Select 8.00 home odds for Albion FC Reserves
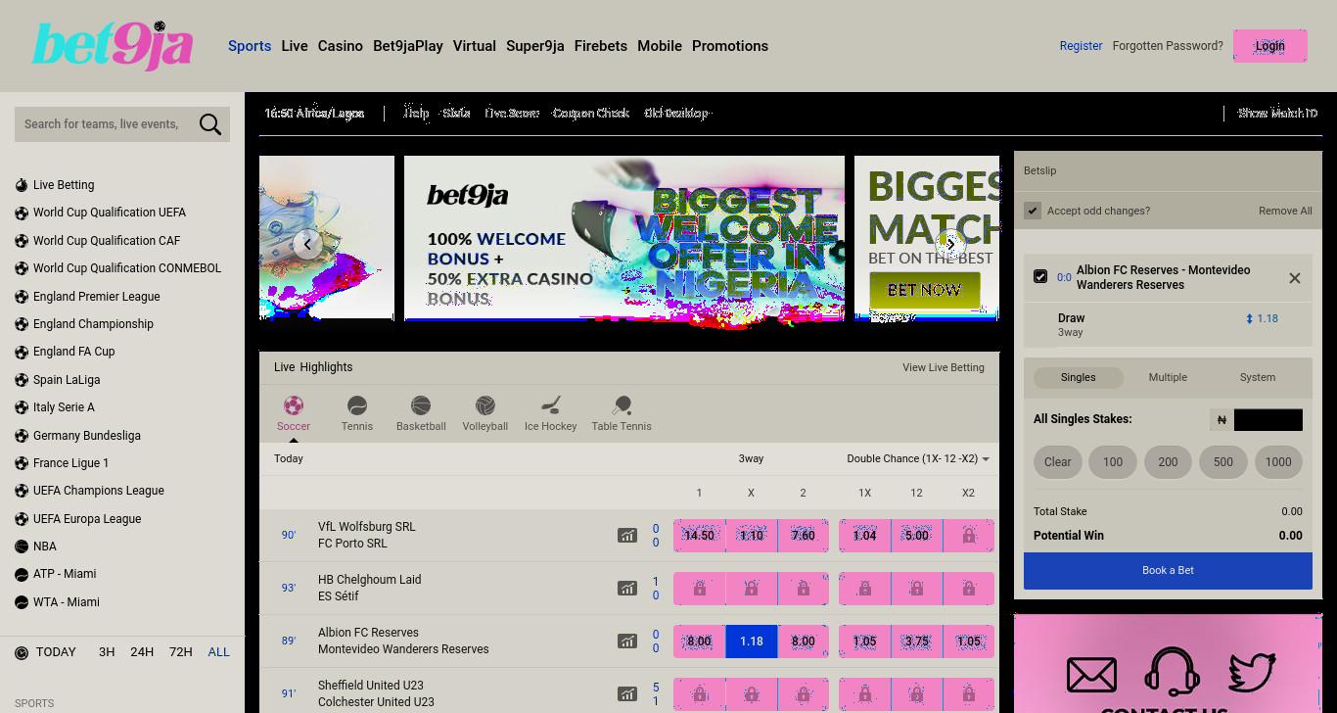This screenshot has width=1337, height=713. click(x=699, y=642)
